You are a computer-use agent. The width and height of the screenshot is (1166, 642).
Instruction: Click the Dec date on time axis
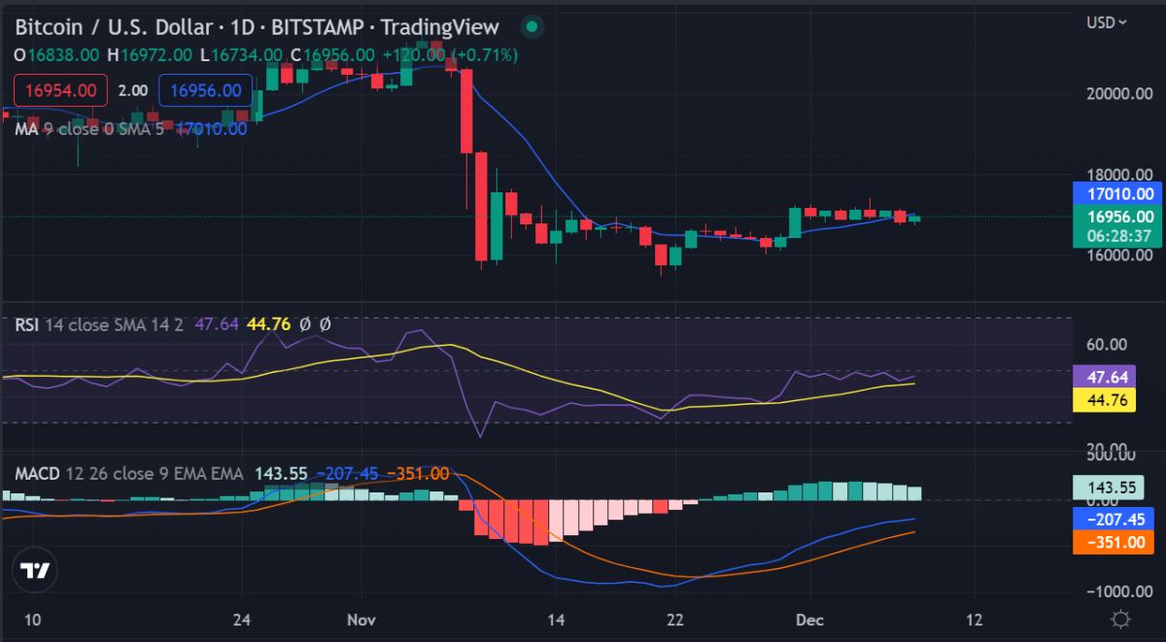[x=808, y=620]
